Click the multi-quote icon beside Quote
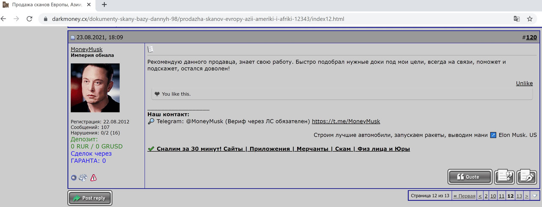 (x=505, y=177)
